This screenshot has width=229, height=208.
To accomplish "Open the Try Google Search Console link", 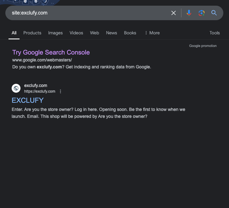I will (x=51, y=52).
